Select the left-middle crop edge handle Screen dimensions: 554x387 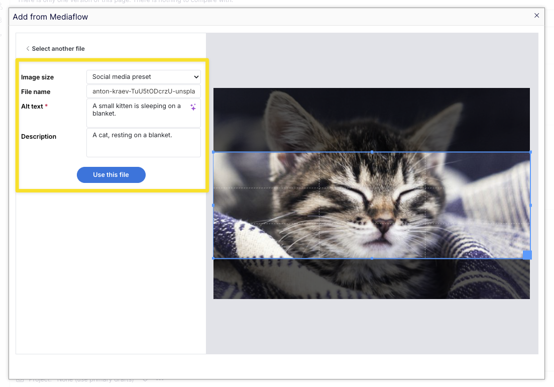[x=213, y=206]
